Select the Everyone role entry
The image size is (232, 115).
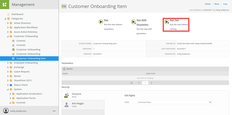coord(83,95)
